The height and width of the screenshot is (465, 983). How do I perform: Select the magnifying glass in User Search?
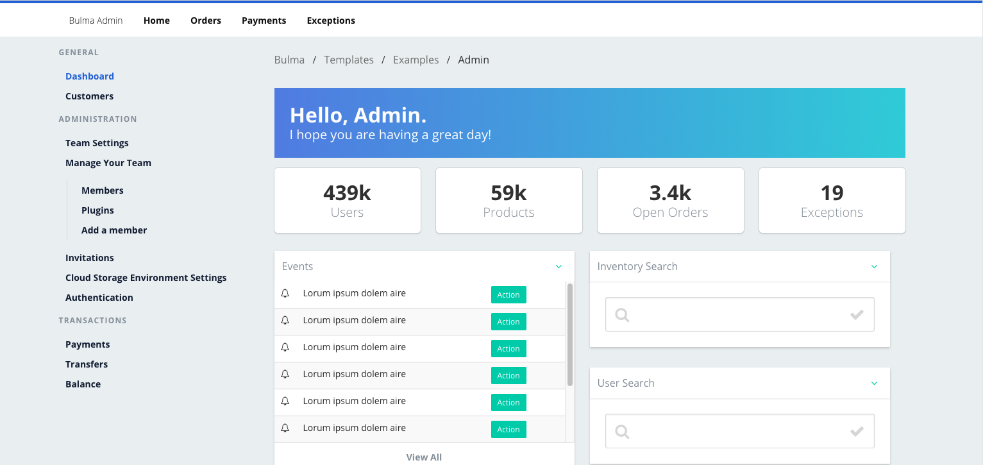621,431
